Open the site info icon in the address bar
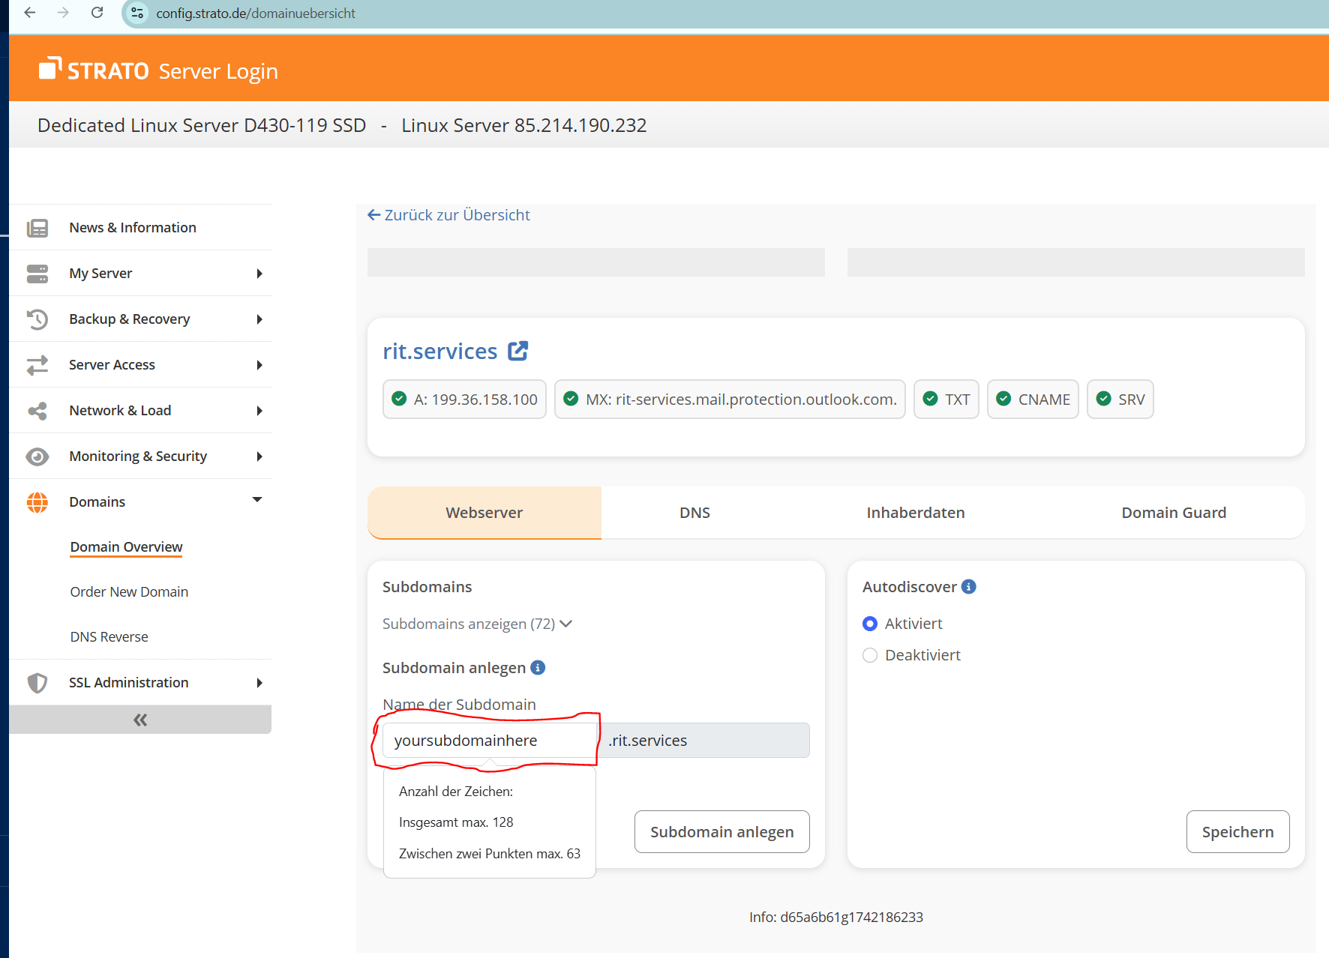This screenshot has width=1329, height=958. click(137, 13)
